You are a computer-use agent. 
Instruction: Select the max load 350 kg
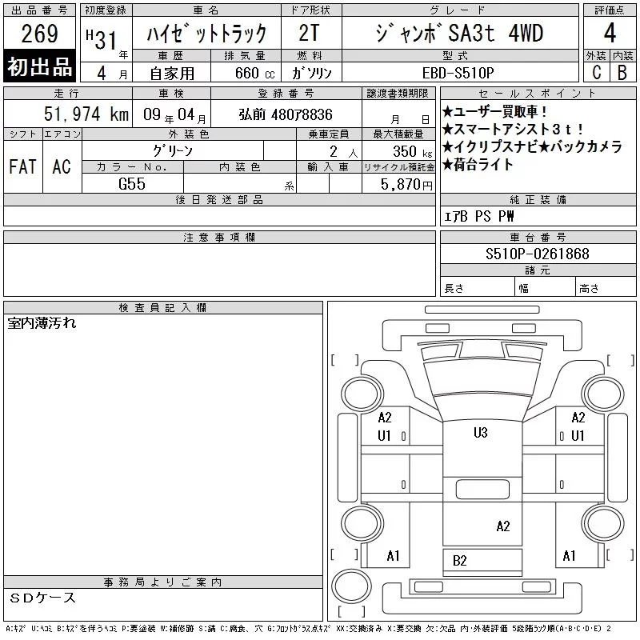(412, 151)
